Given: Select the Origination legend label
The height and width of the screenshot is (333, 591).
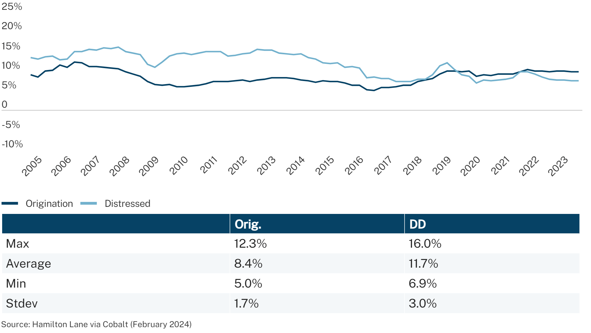Looking at the screenshot, I should pyautogui.click(x=49, y=203).
